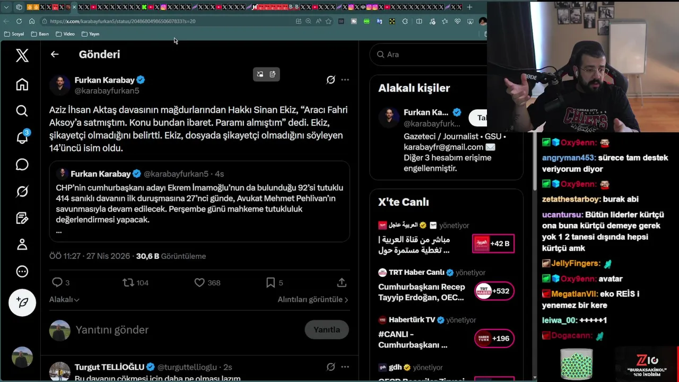The image size is (679, 382).
Task: Click the read aloud icon in address bar
Action: click(x=318, y=21)
